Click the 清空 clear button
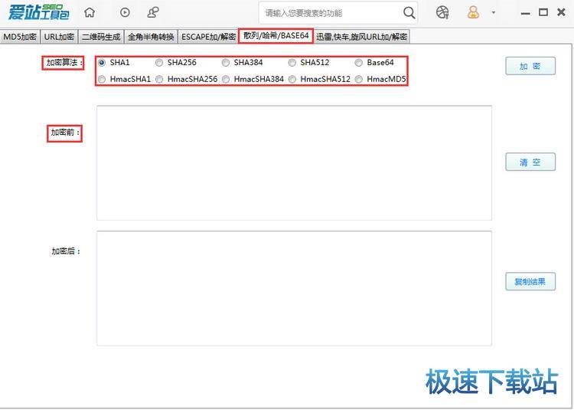 [x=530, y=162]
